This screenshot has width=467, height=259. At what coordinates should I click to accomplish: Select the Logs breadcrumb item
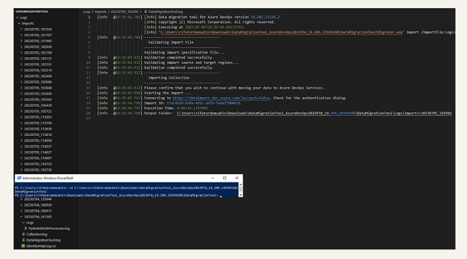86,12
